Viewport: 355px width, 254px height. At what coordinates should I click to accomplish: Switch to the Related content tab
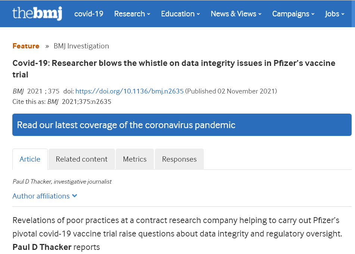[x=81, y=159]
